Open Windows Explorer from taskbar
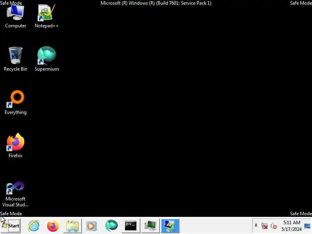312x234 pixels. [x=72, y=226]
